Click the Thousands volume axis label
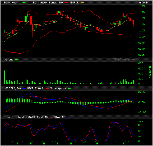The height and width of the screenshot is (146, 153). [150, 73]
